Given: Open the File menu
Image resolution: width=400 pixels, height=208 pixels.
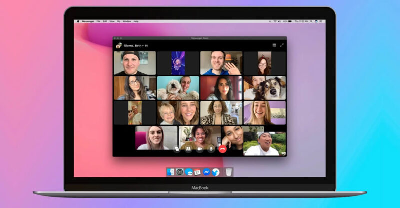Looking at the screenshot, I should [x=98, y=21].
